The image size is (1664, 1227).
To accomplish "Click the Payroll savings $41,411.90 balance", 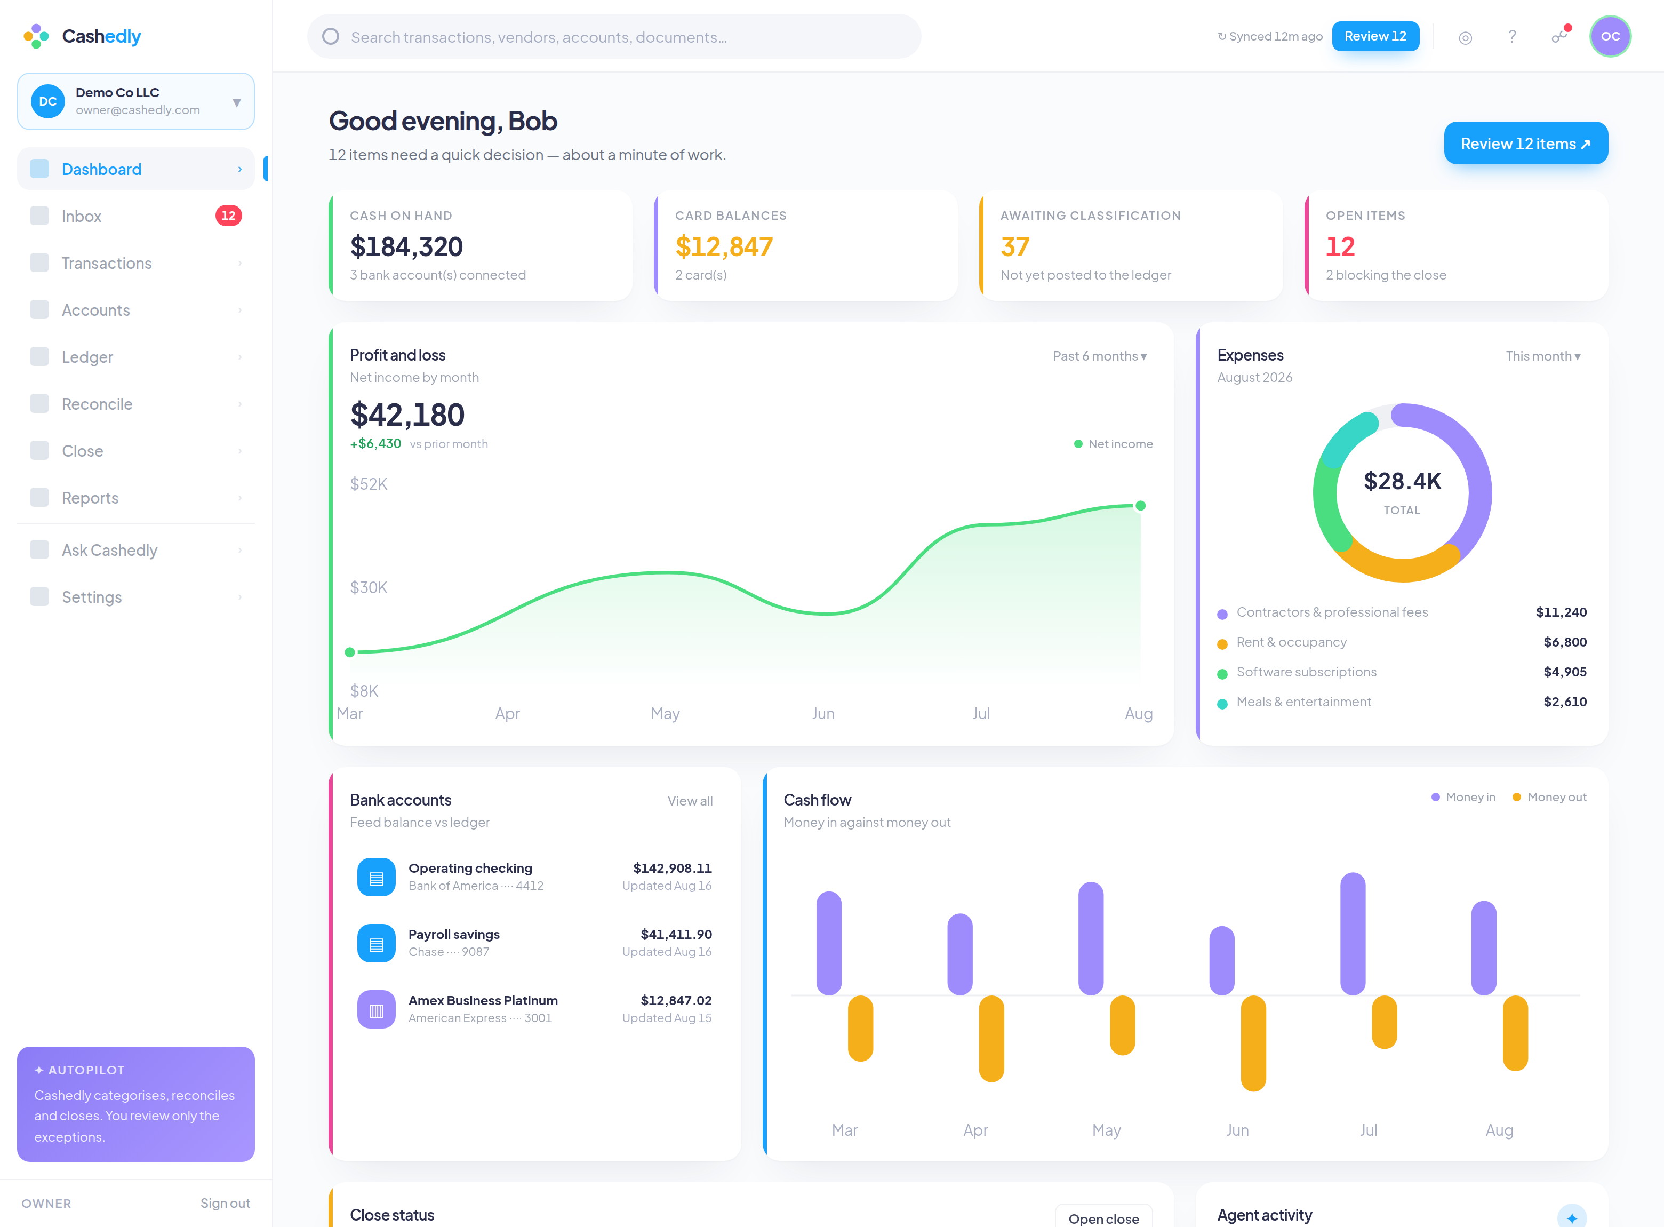I will tap(676, 934).
